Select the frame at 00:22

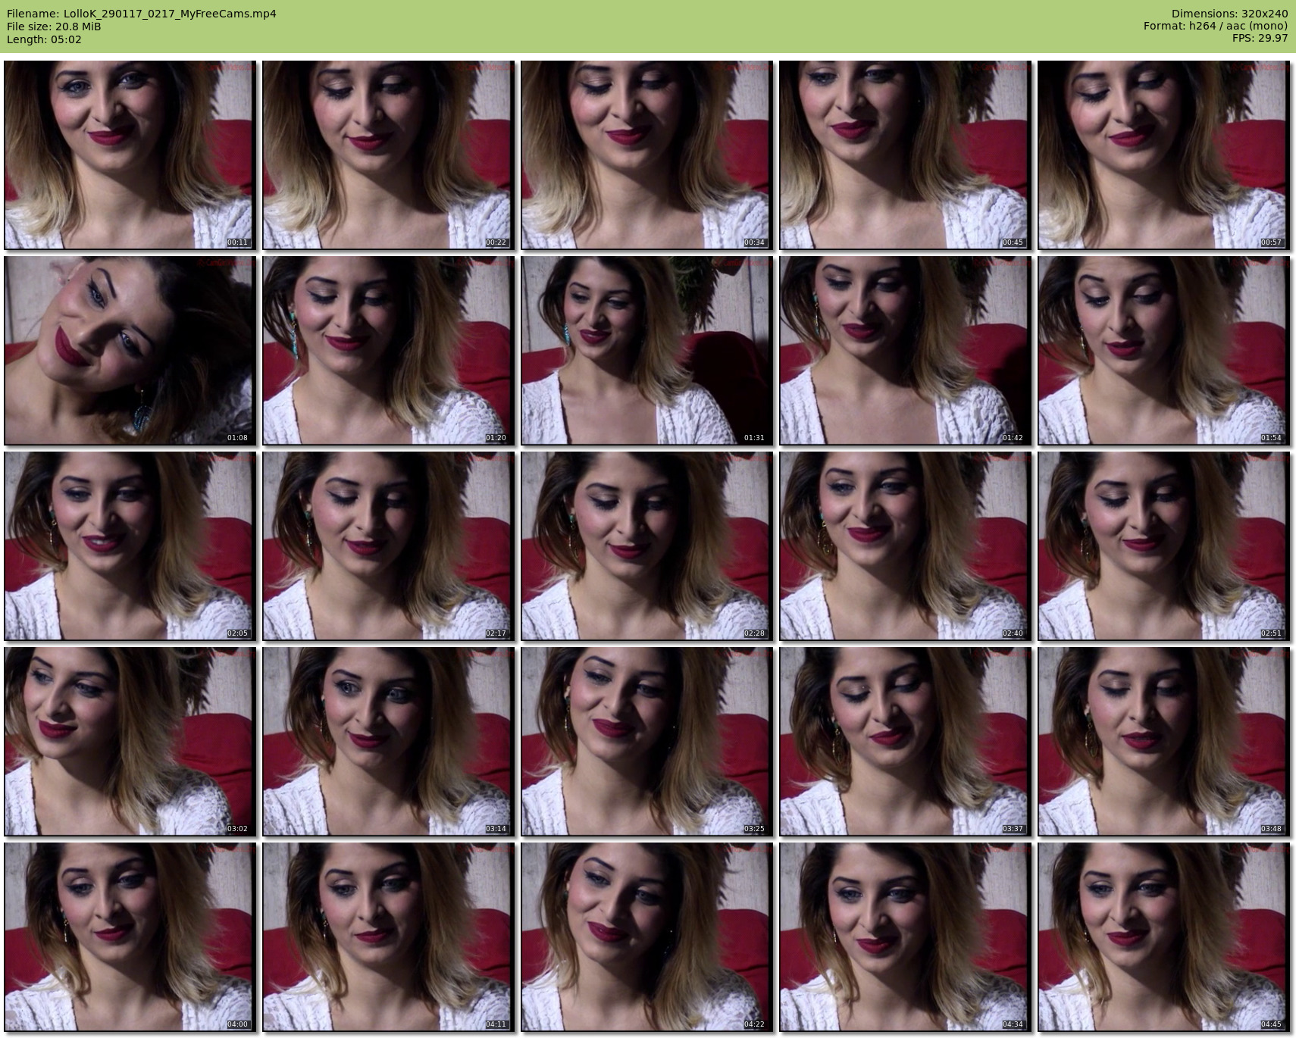click(x=388, y=155)
